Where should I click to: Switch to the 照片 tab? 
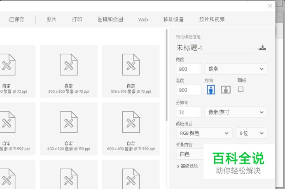51,19
